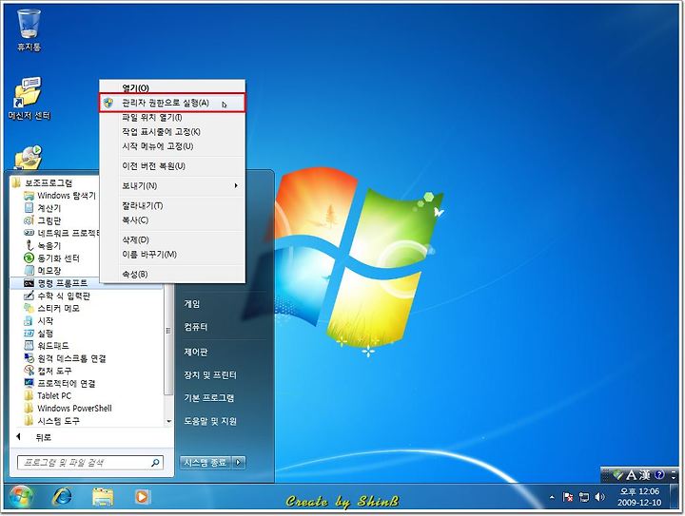Open 장치 및 프린터
Screen dimensions: 685x516
click(x=210, y=375)
